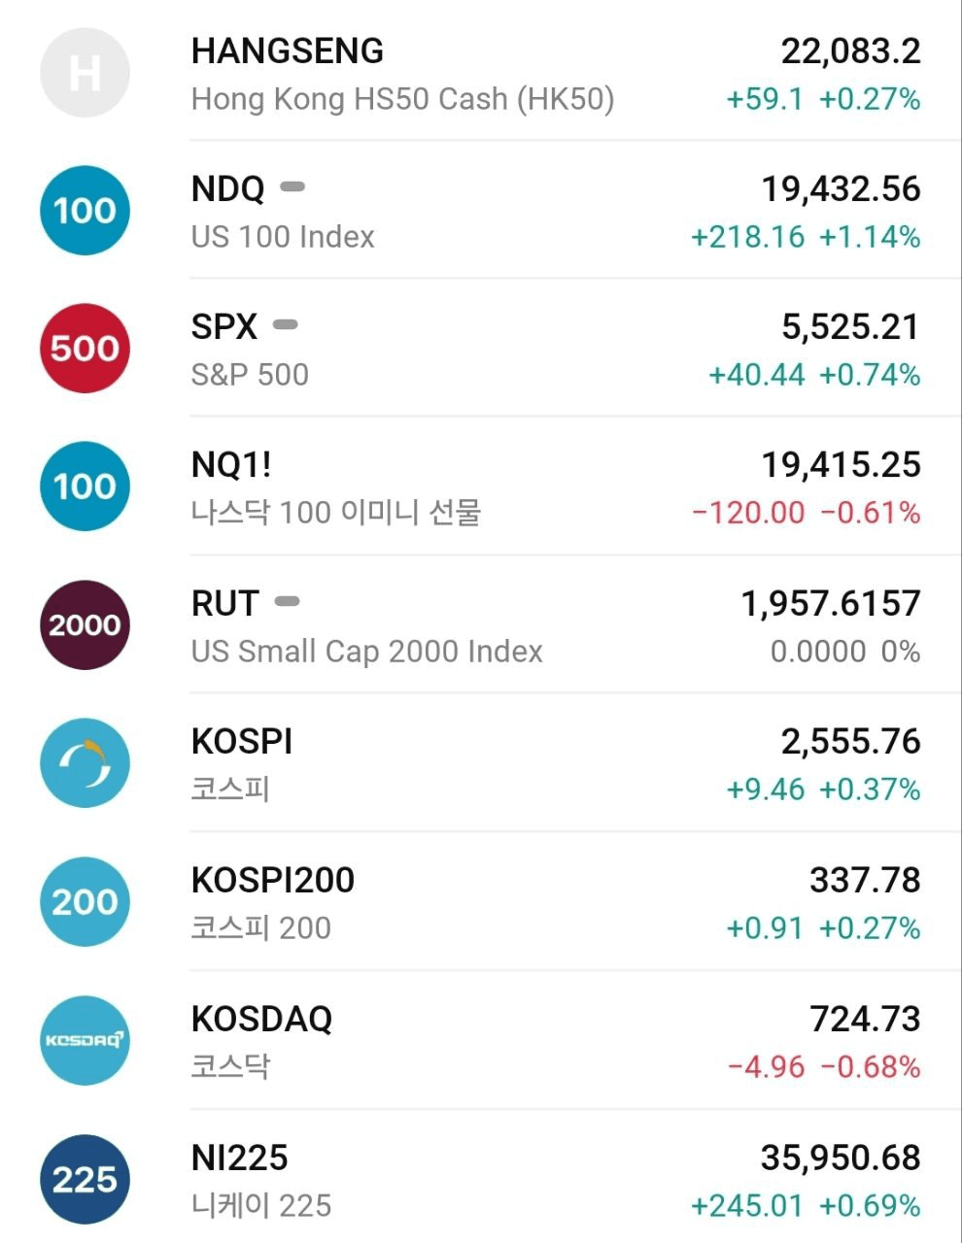Select the KOSPI200 price 337.78
The height and width of the screenshot is (1243, 962).
tap(865, 881)
